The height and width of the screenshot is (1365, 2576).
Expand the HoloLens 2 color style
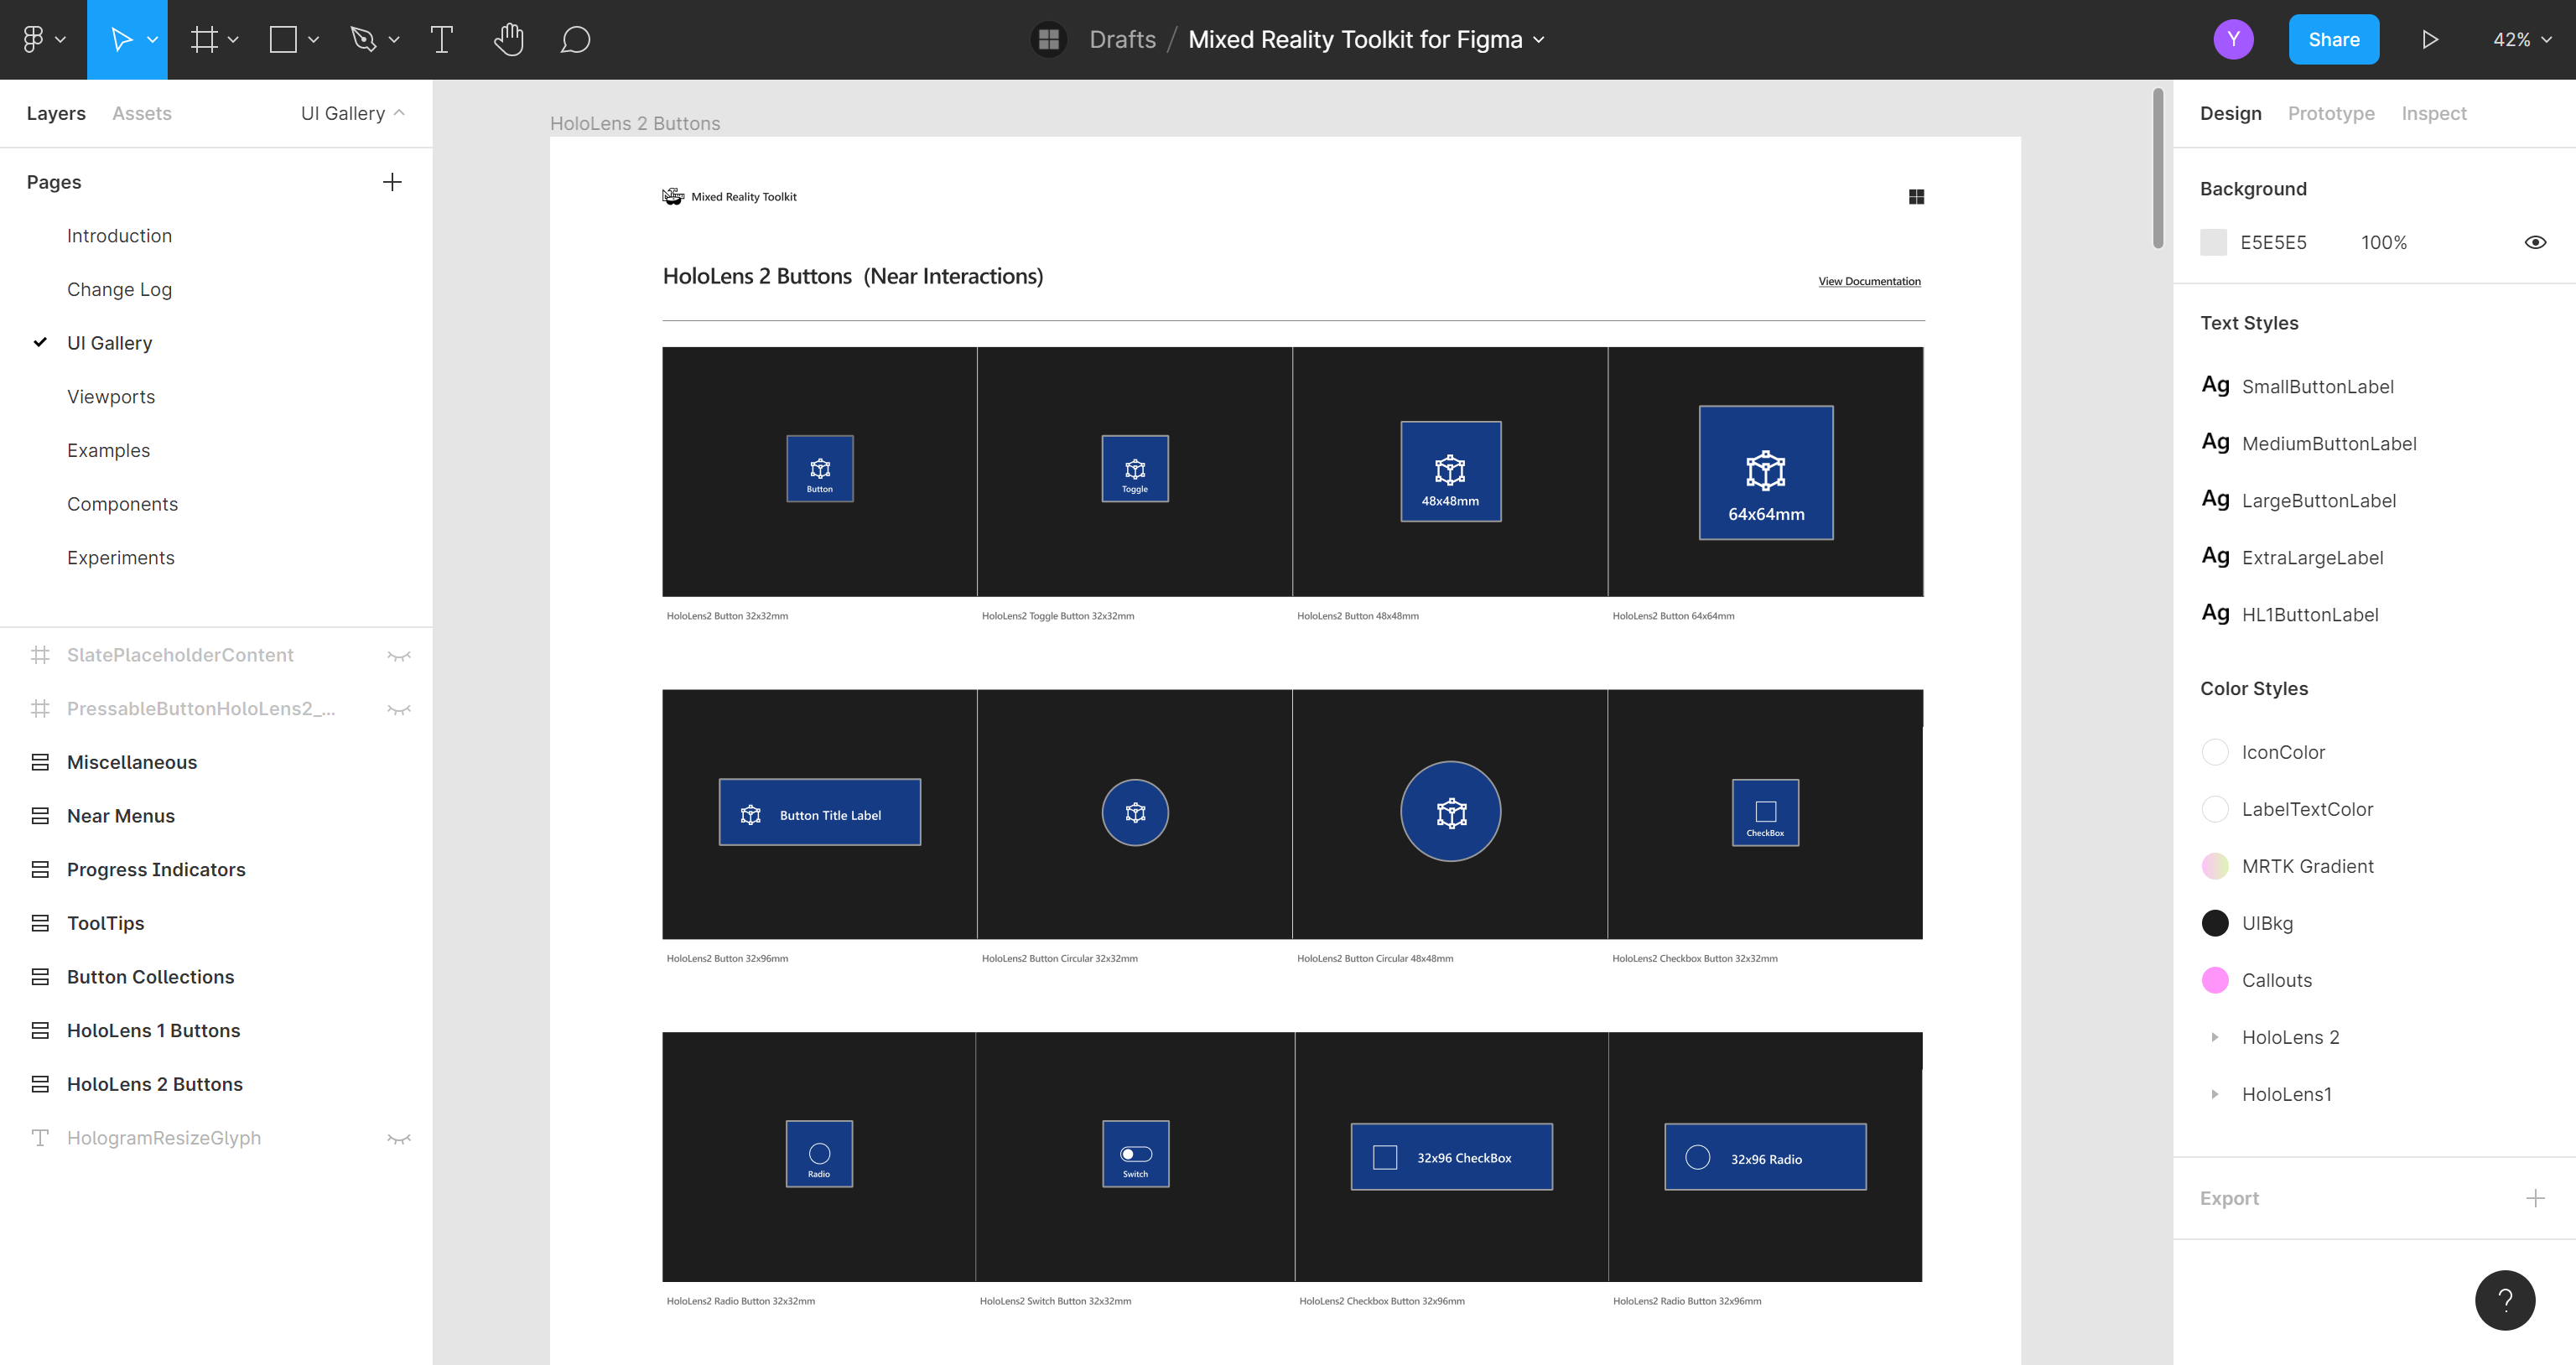(2215, 1036)
